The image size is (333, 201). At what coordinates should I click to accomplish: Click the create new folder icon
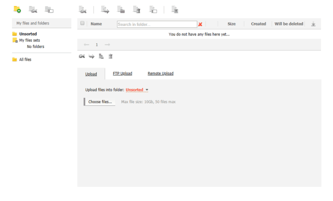click(17, 9)
